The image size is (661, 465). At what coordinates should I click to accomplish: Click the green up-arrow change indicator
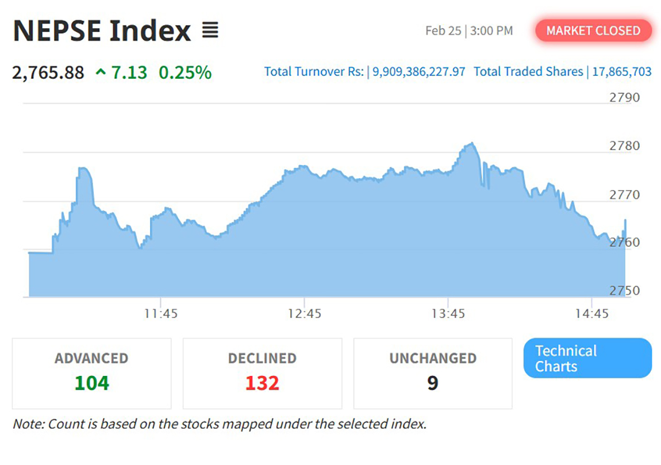pos(101,72)
